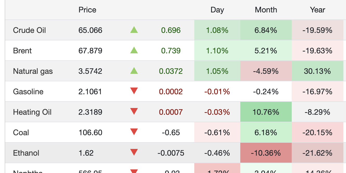The image size is (346, 173).
Task: Click Heating Oil month change 10.76%
Action: point(266,112)
